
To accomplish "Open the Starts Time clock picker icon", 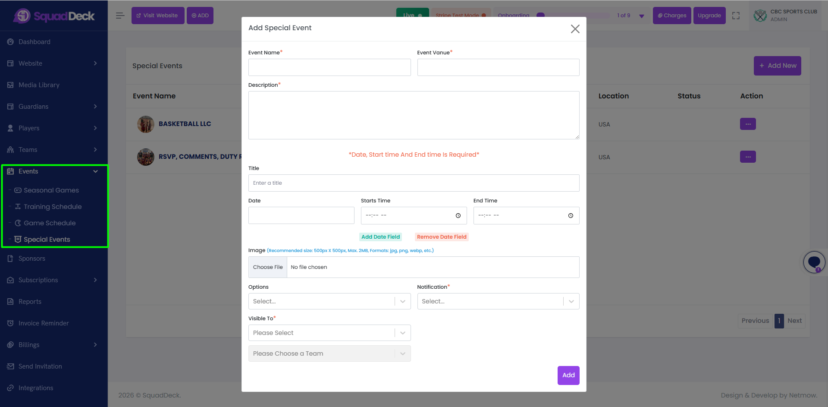I will 458,216.
